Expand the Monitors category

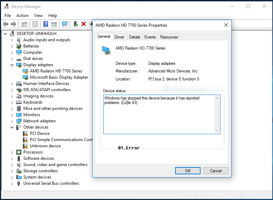(12, 115)
